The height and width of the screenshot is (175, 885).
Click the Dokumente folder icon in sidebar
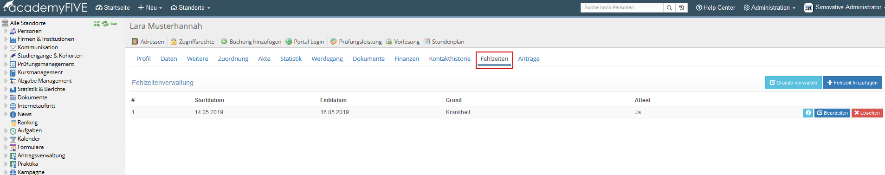tap(13, 97)
